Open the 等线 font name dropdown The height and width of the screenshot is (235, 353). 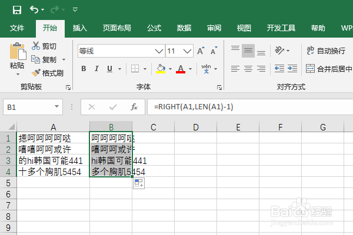pos(159,51)
